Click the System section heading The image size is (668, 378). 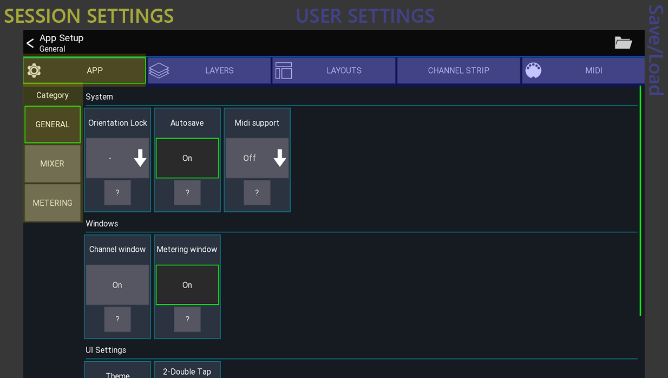[100, 97]
